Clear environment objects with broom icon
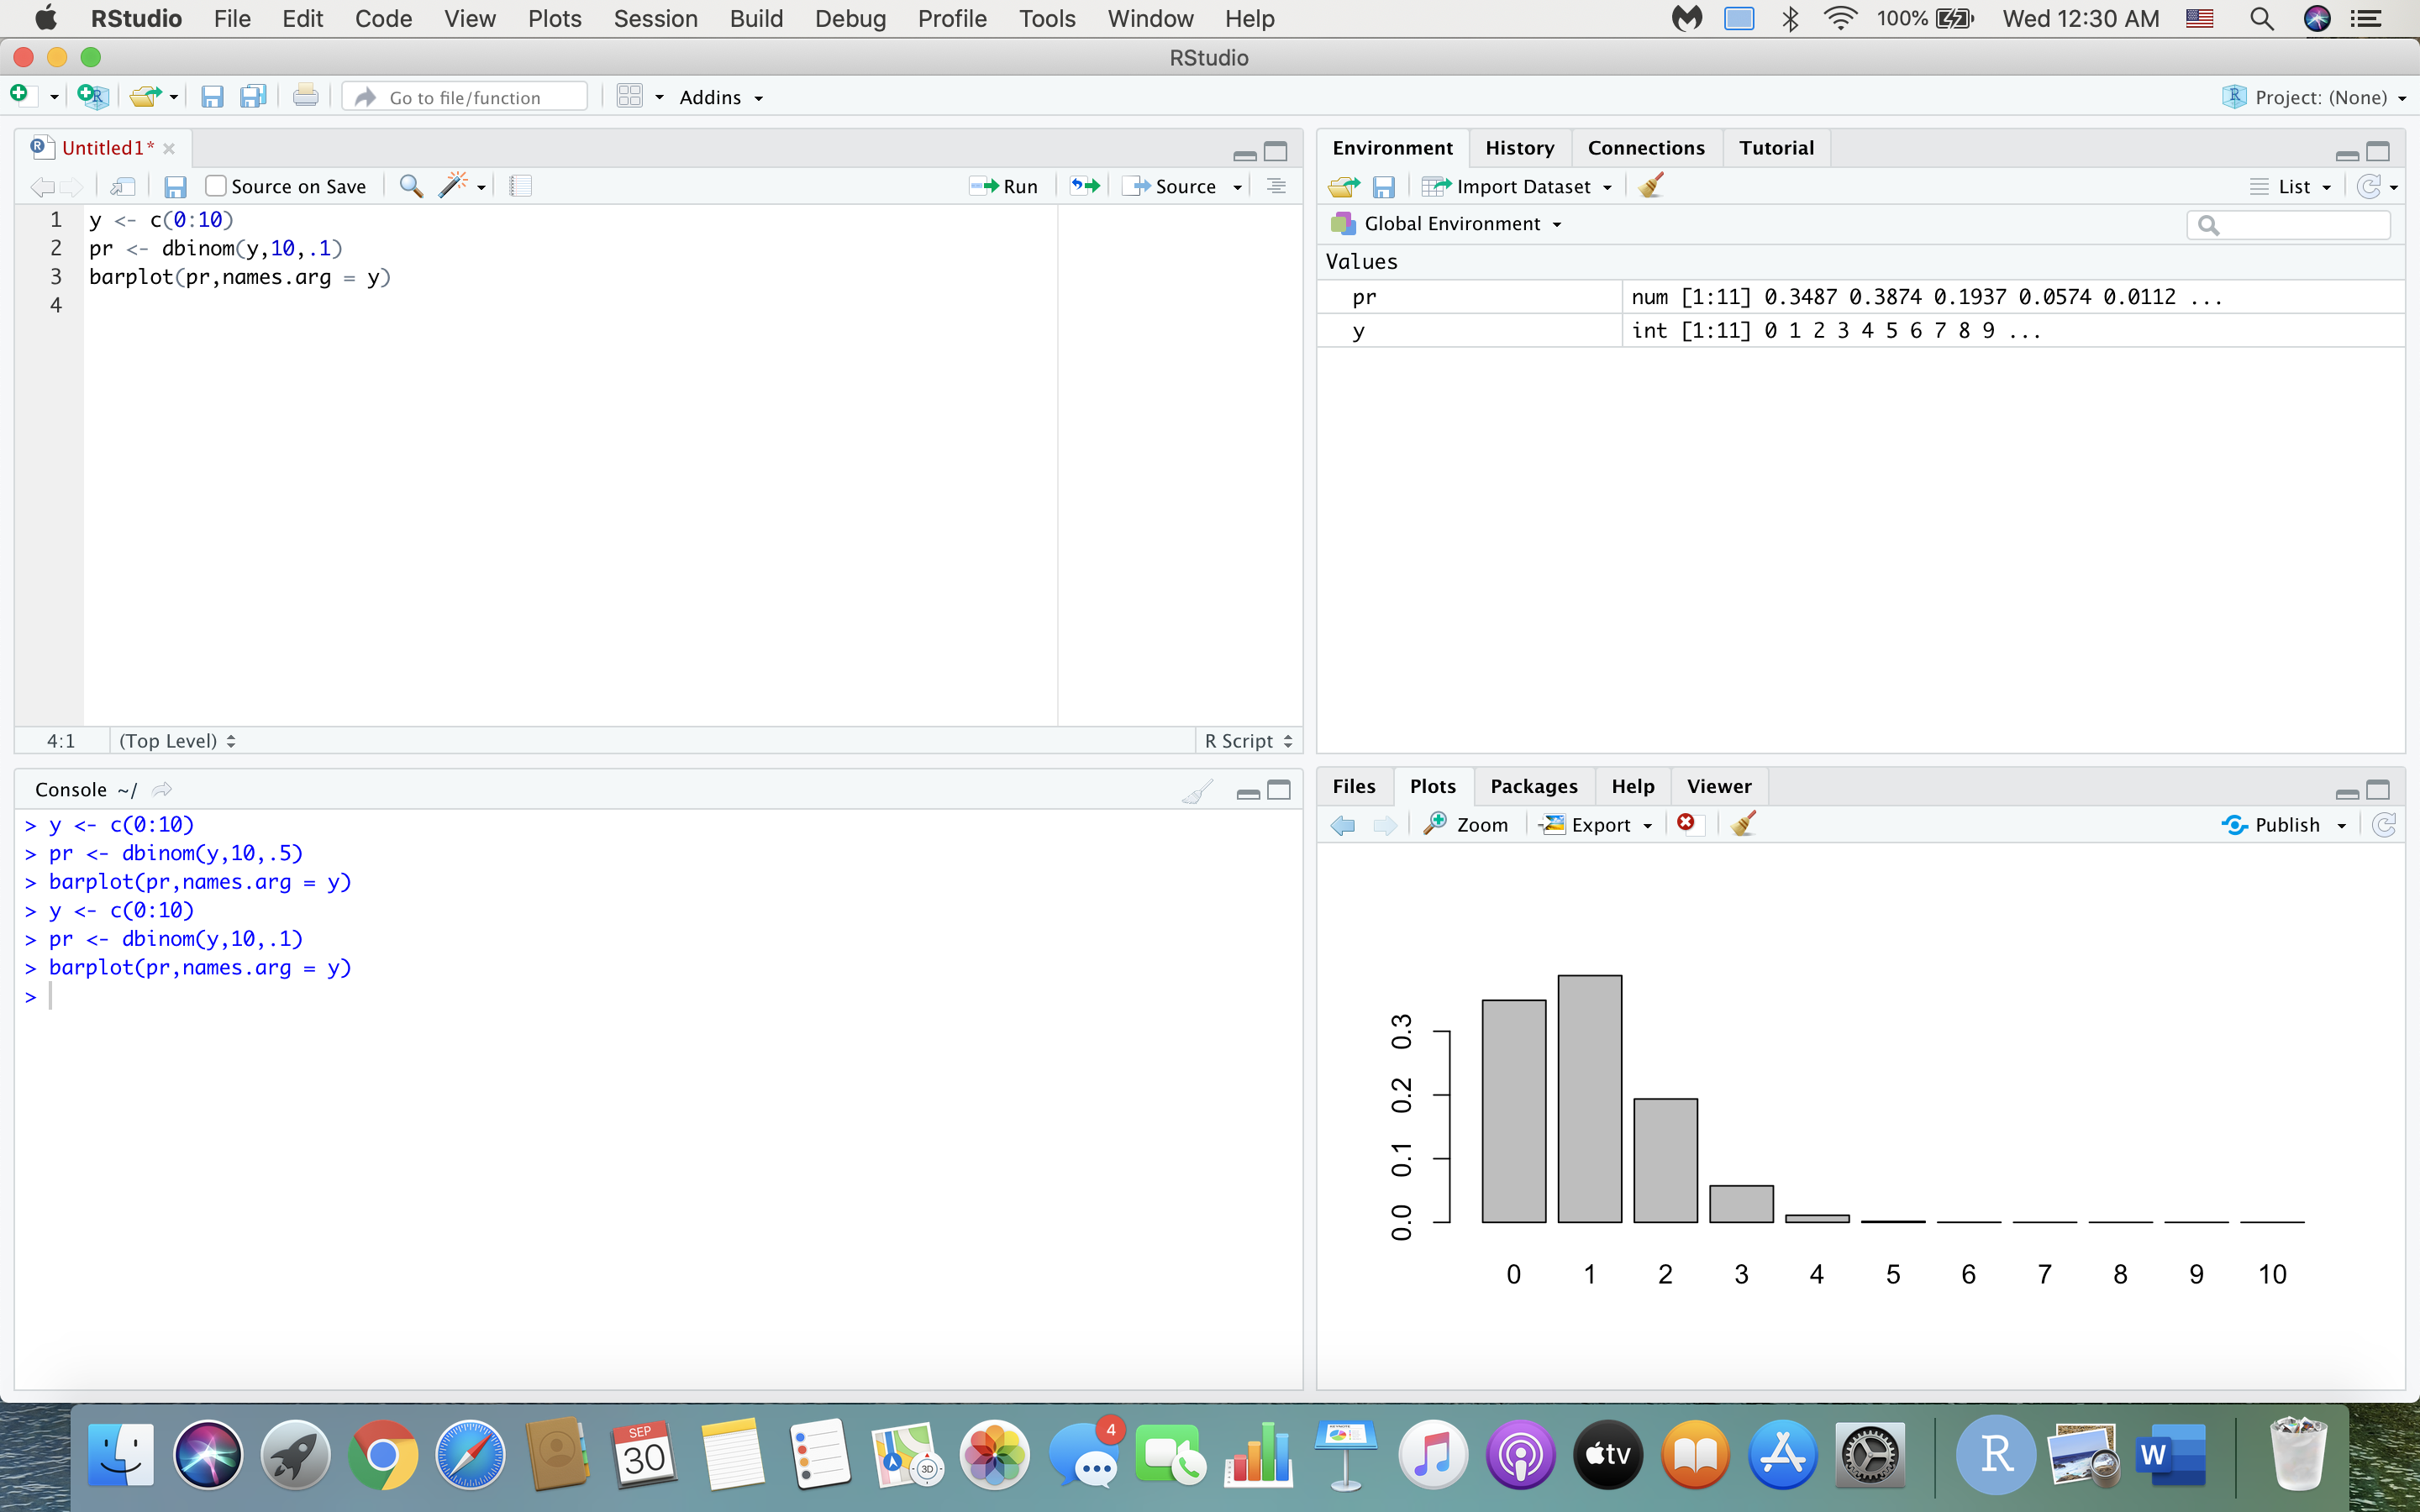 (1652, 186)
